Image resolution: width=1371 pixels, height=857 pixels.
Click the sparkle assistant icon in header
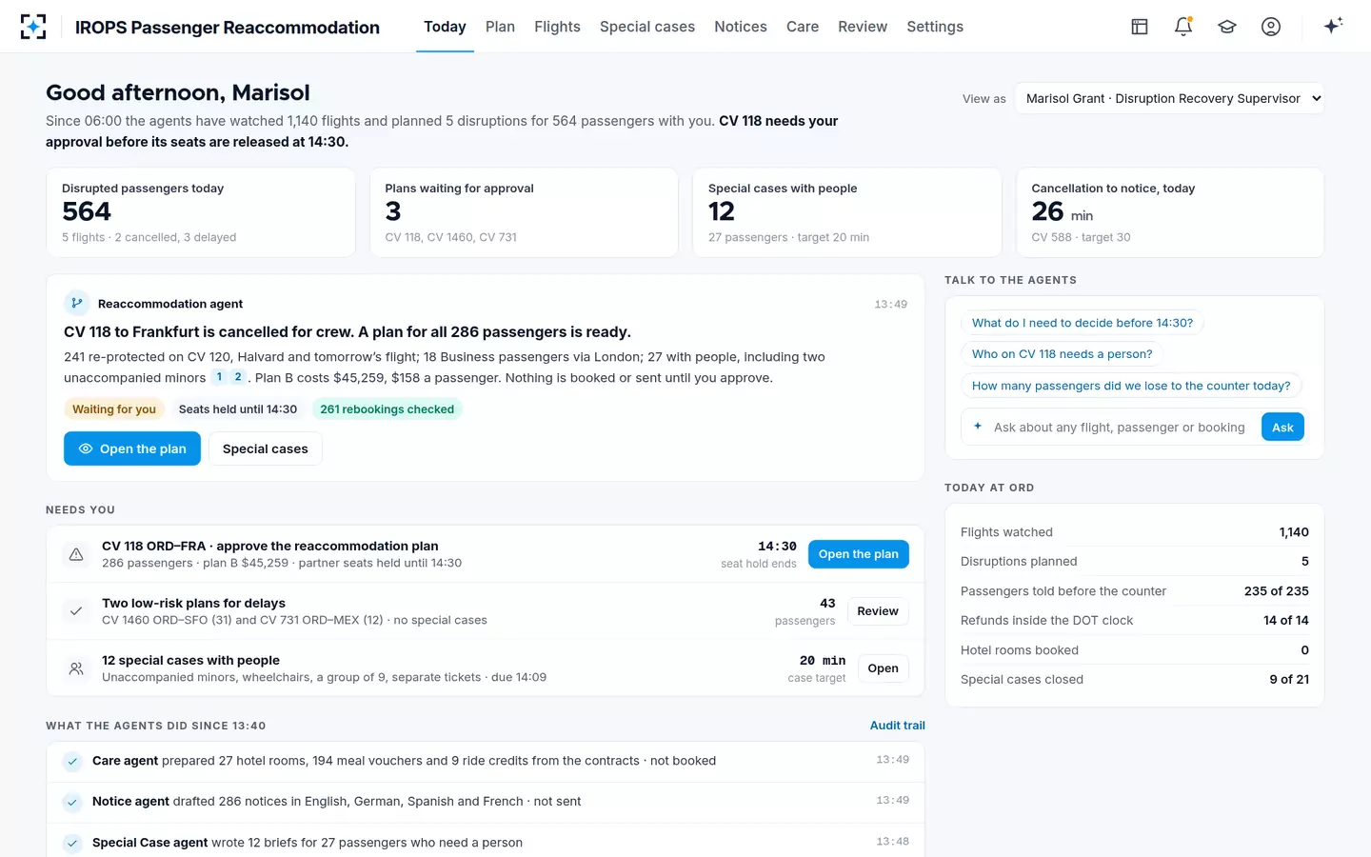tap(1333, 26)
